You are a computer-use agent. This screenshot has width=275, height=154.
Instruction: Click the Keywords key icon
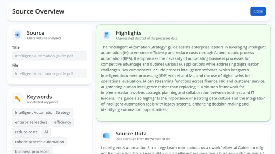pyautogui.click(x=18, y=99)
